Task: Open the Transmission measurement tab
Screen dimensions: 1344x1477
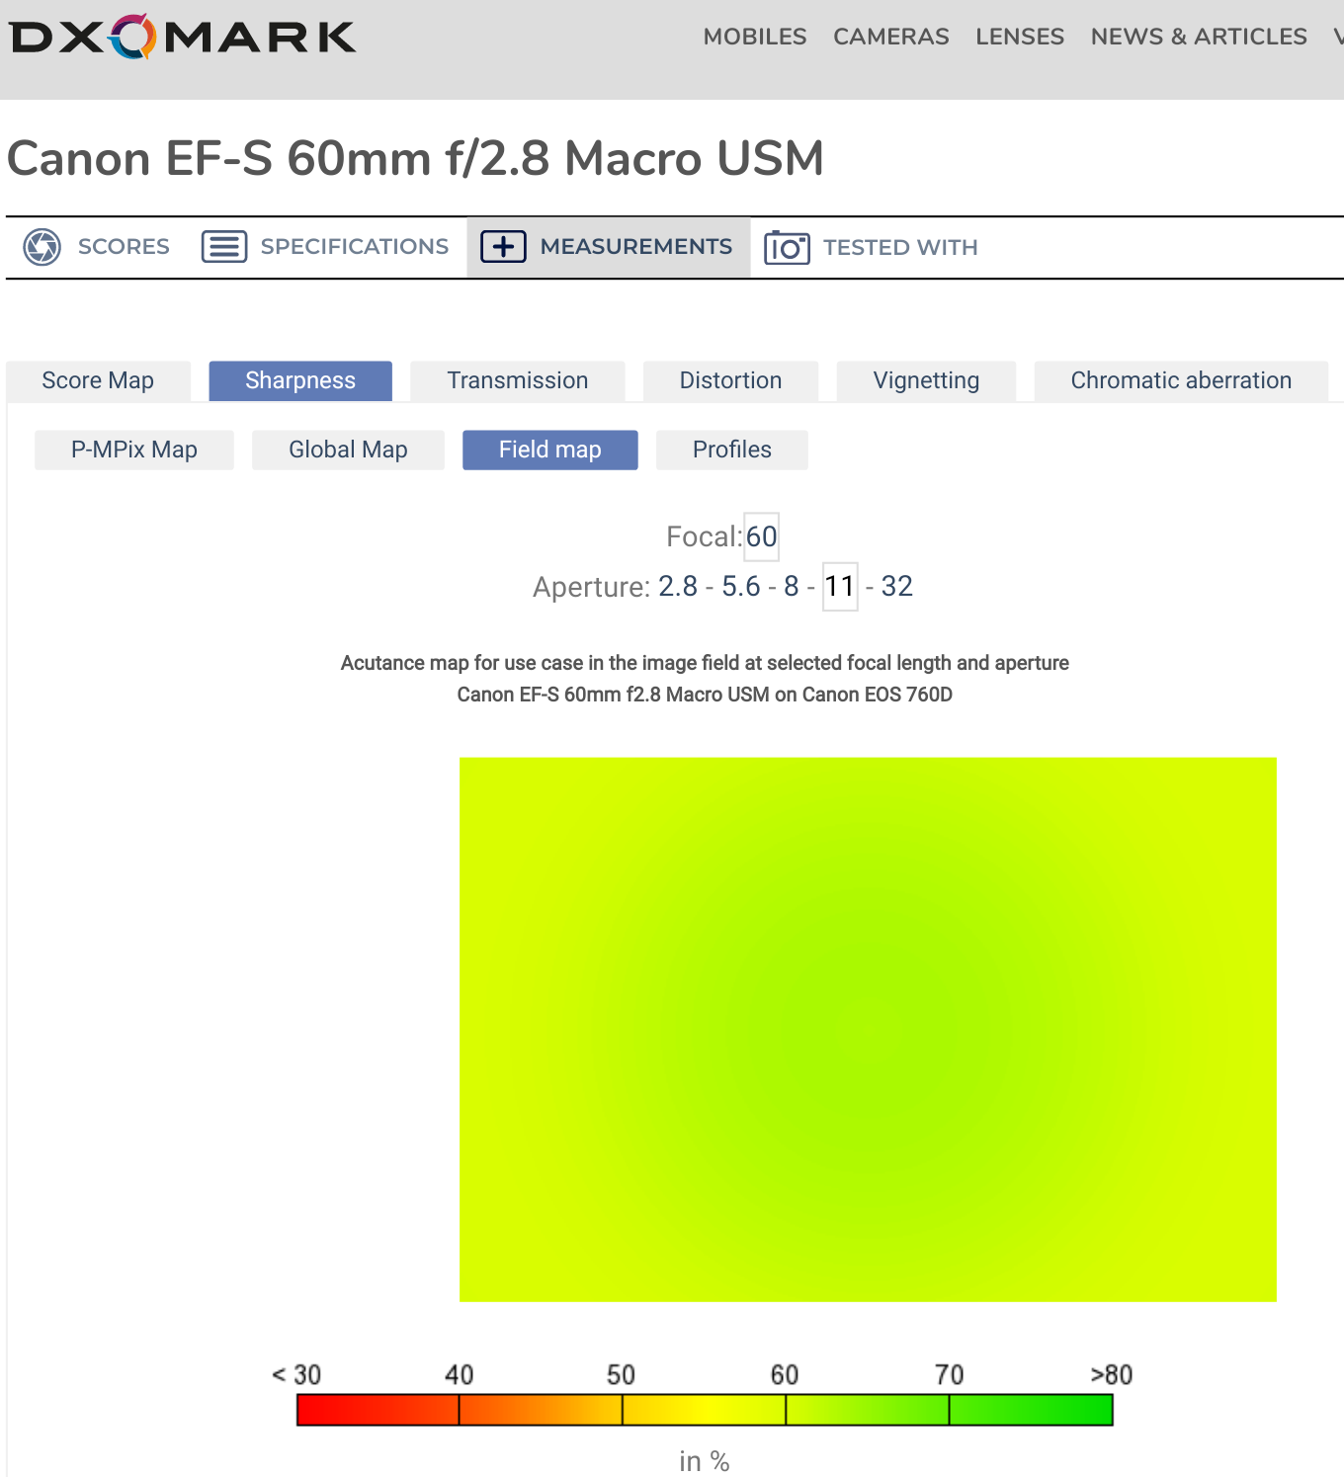Action: pos(517,380)
